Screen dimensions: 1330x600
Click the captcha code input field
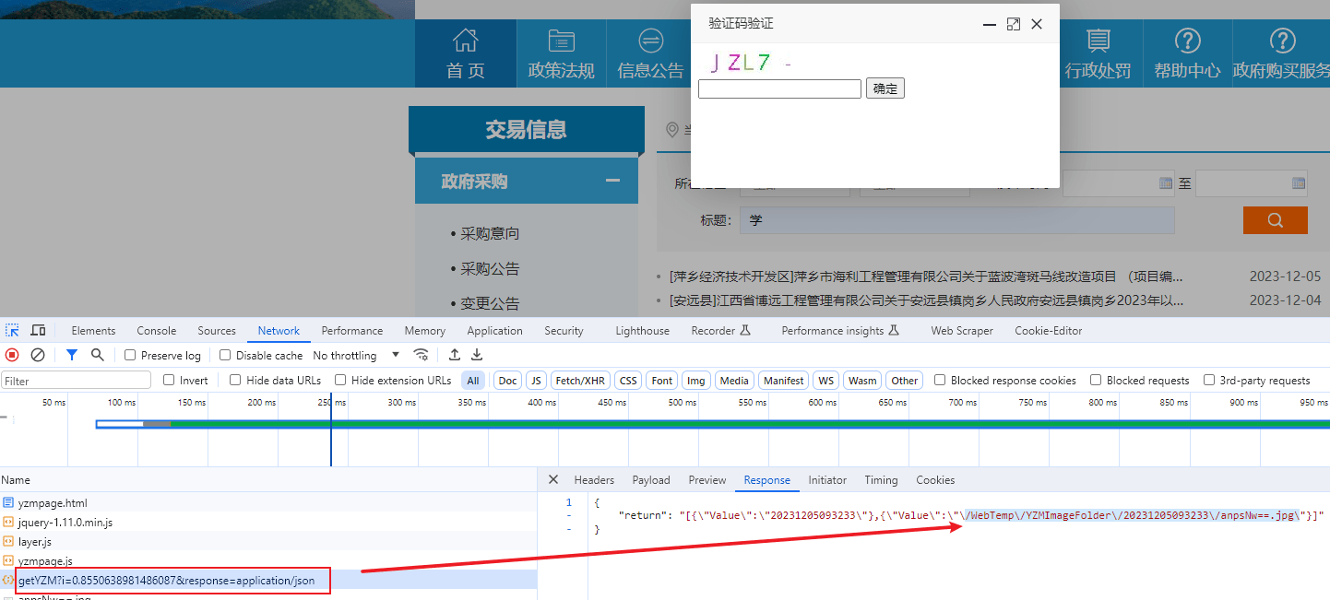(779, 88)
